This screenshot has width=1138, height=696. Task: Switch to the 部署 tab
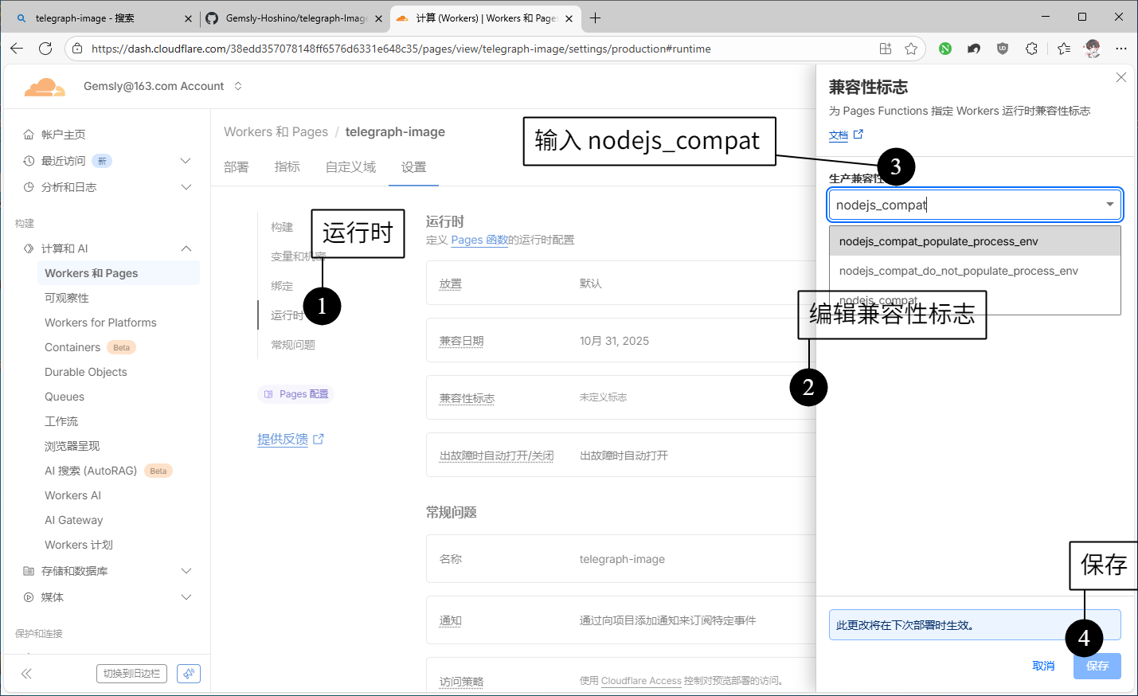point(236,167)
